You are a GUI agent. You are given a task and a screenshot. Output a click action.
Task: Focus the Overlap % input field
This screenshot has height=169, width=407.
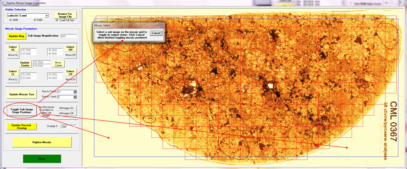(x=69, y=127)
